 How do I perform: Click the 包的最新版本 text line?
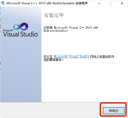(53, 60)
